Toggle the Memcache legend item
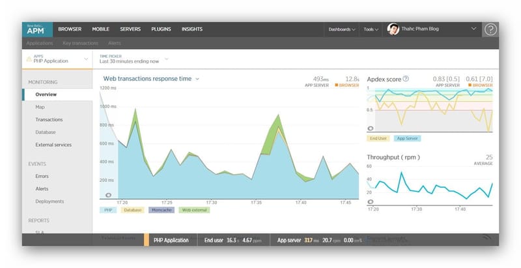The width and height of the screenshot is (521, 268). (x=162, y=210)
